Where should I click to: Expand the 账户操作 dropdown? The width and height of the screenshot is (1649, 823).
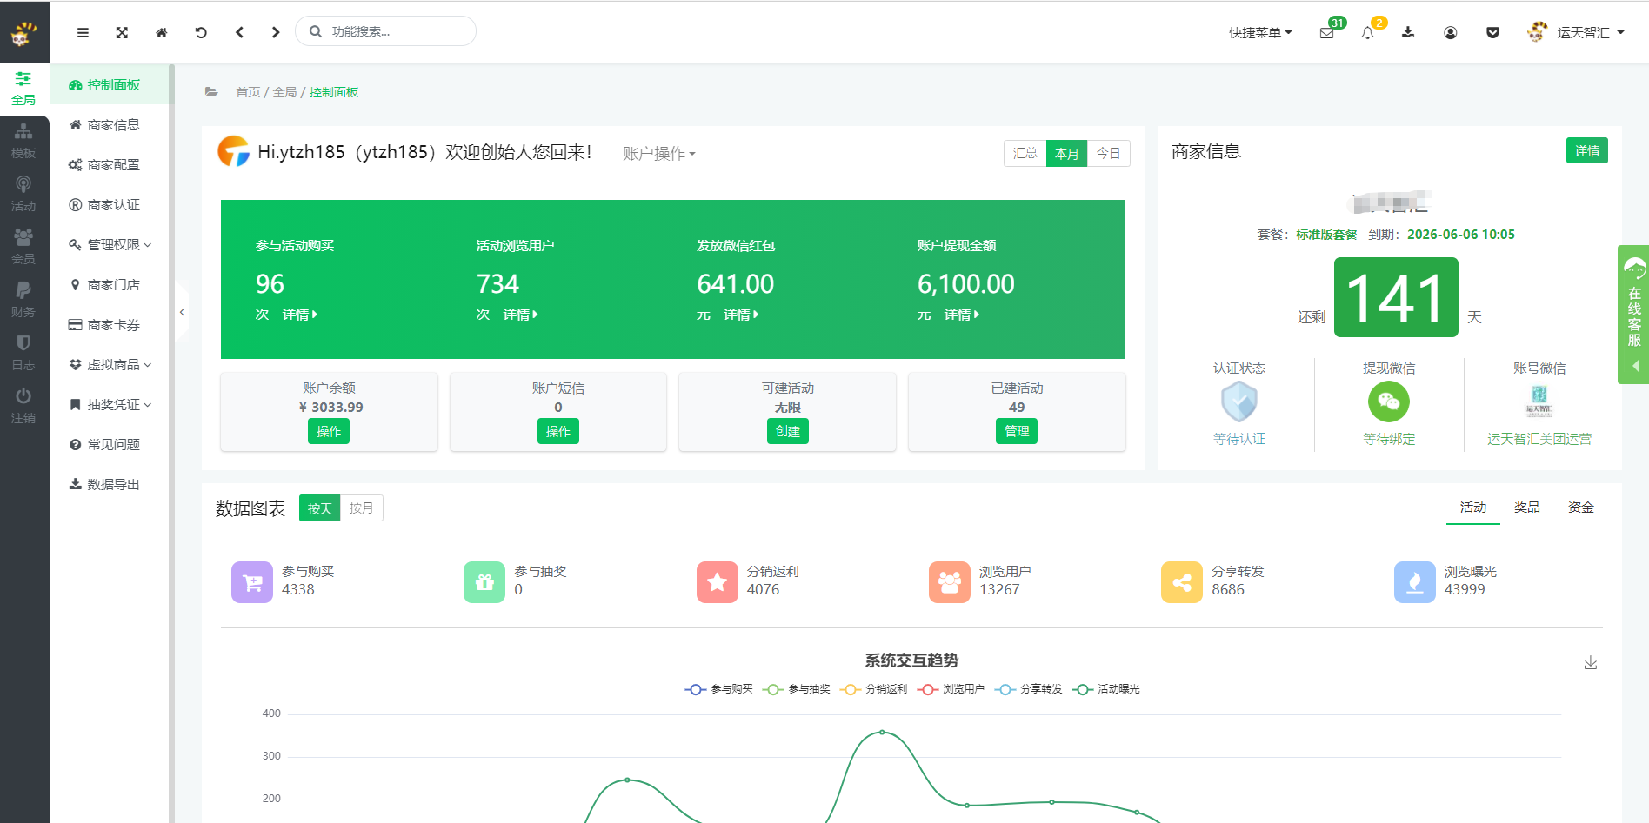[659, 154]
